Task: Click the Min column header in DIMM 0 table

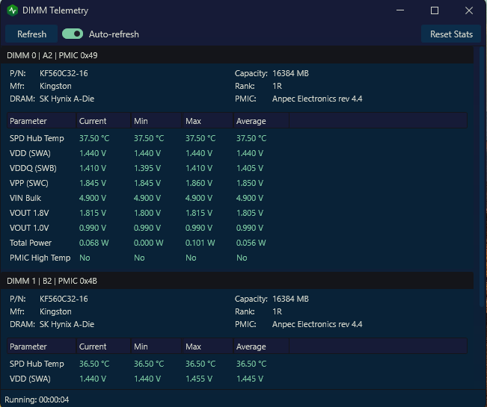Action: [156, 121]
